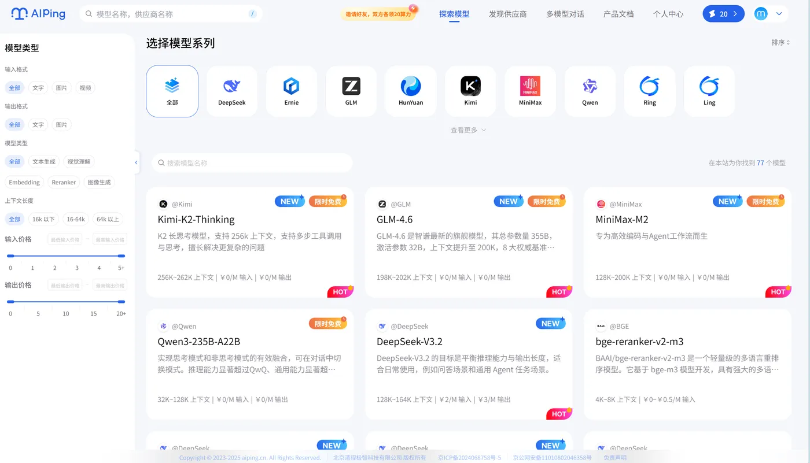Image resolution: width=810 pixels, height=463 pixels.
Task: Select the Qwen series icon
Action: coord(590,86)
